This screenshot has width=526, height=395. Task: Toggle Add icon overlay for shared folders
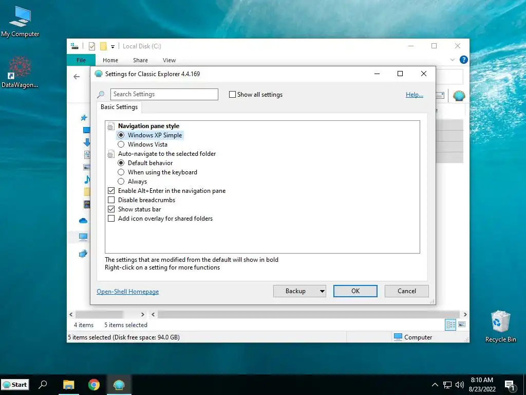111,218
